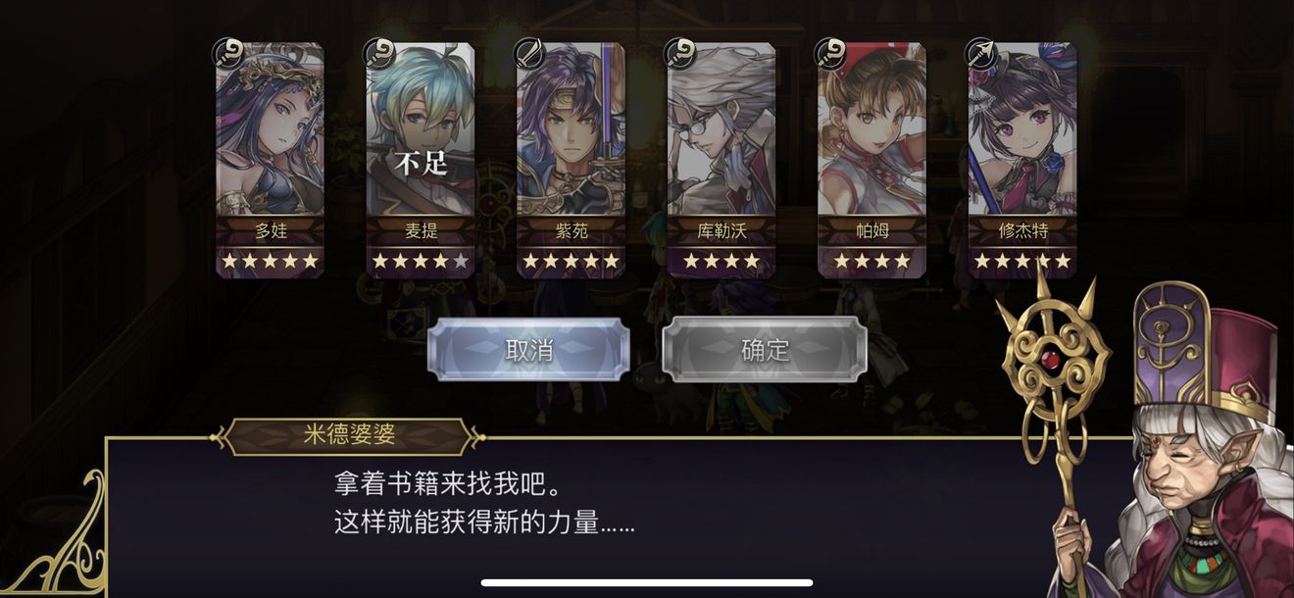Tap the staff weapon icon on 多娃's card
Image resolution: width=1294 pixels, height=598 pixels.
click(227, 53)
